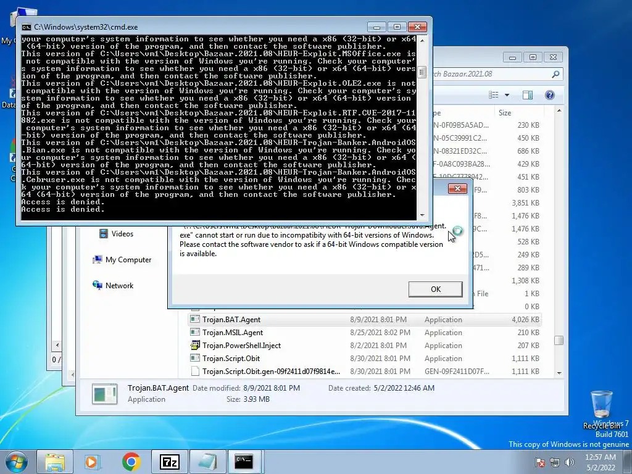Screen dimensions: 632x474
Task: Click the cmd window scrollbar thumb
Action: (x=422, y=73)
